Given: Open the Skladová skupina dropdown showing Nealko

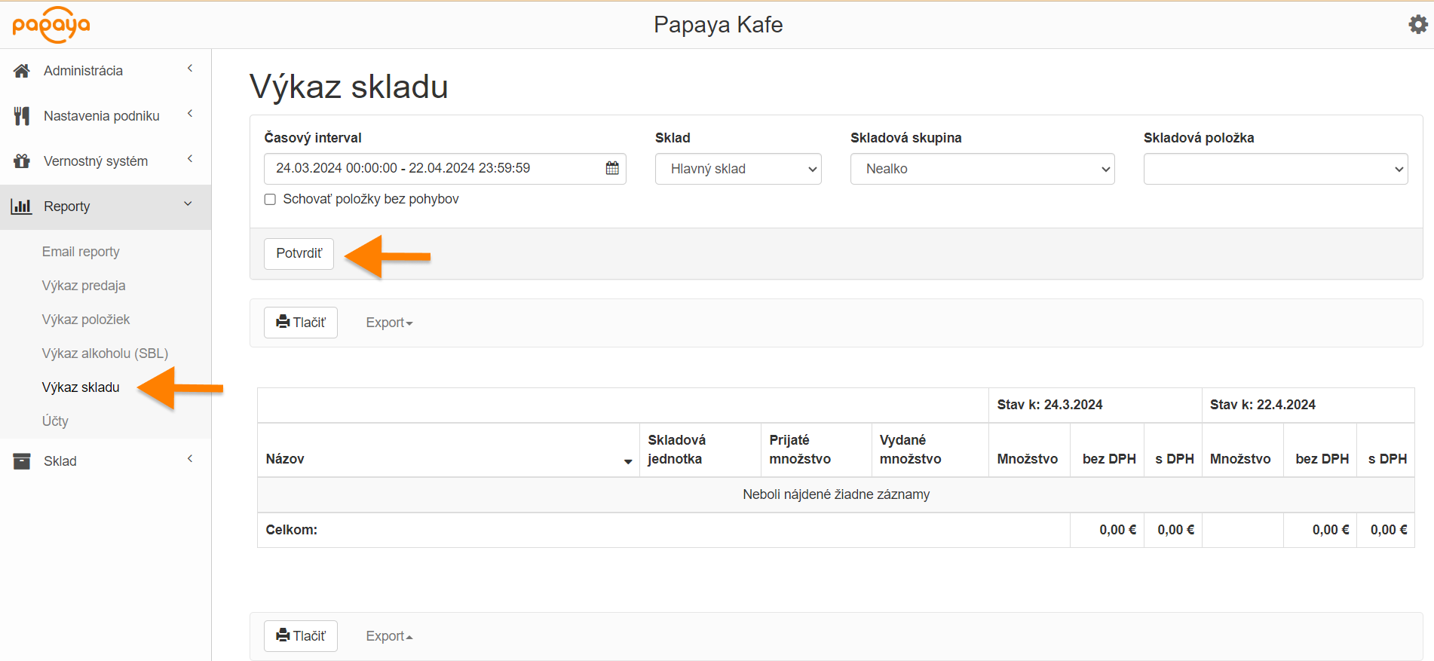Looking at the screenshot, I should [x=982, y=169].
